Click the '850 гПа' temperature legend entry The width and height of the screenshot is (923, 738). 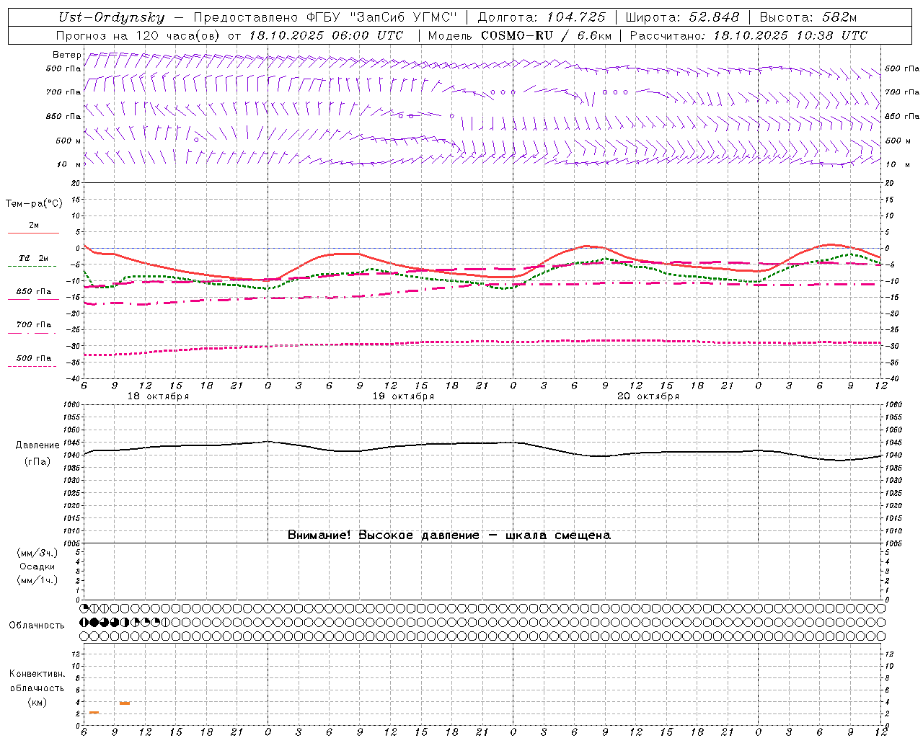34,292
